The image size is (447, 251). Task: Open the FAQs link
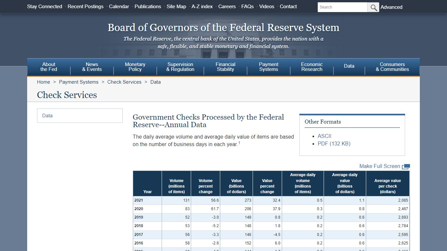pos(247,7)
